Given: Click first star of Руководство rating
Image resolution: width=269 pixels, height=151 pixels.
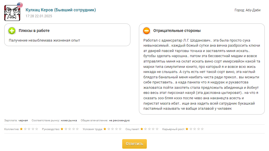Looking at the screenshot, I should (x=62, y=129).
